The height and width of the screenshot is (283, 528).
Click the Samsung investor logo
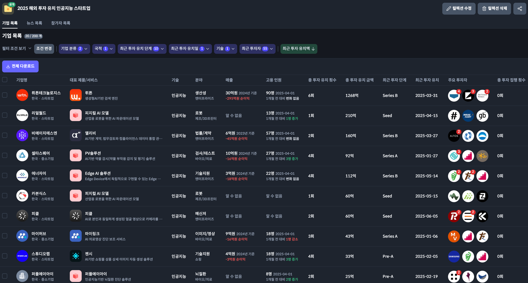coord(454,256)
